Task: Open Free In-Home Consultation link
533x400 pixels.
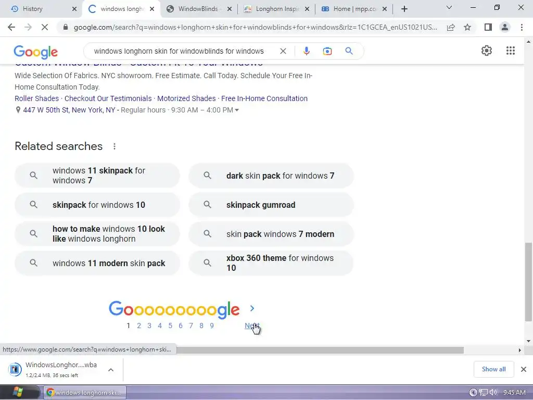Action: (x=264, y=98)
